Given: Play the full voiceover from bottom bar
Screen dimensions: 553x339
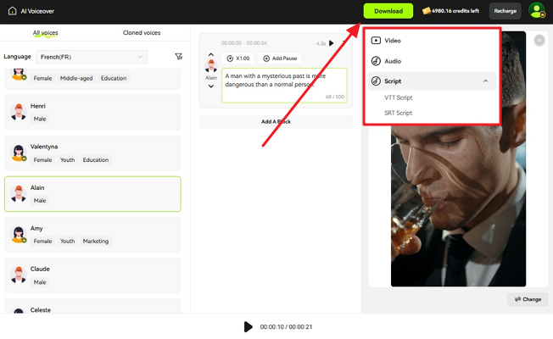Looking at the screenshot, I should point(248,326).
